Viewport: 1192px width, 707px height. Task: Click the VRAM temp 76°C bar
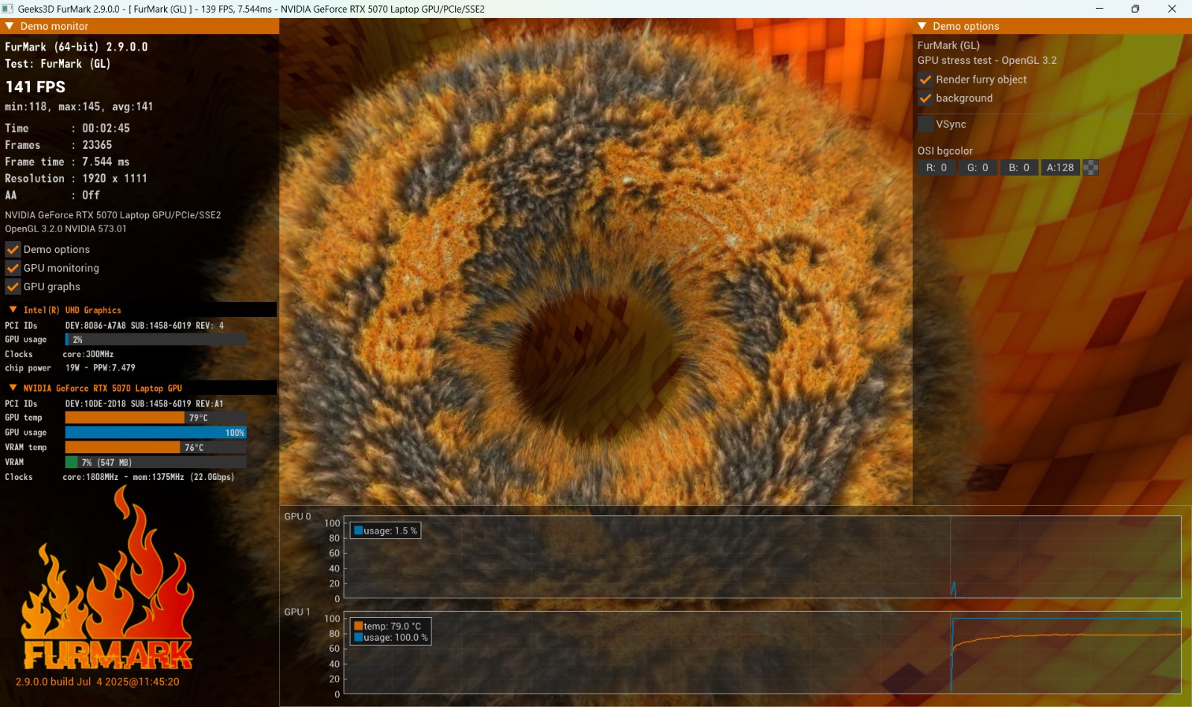point(156,447)
